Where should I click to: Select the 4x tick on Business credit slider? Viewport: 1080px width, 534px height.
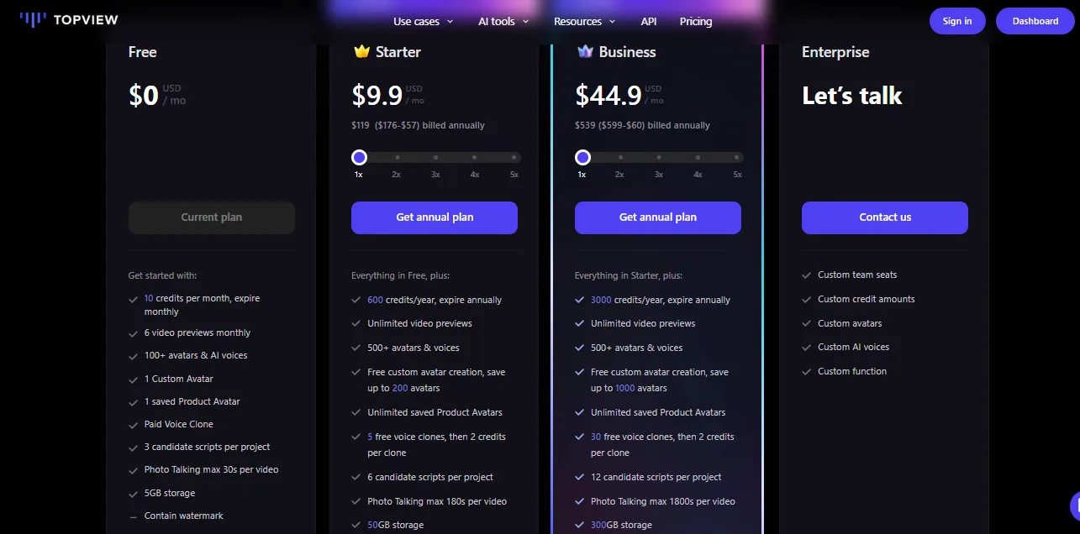[x=698, y=157]
